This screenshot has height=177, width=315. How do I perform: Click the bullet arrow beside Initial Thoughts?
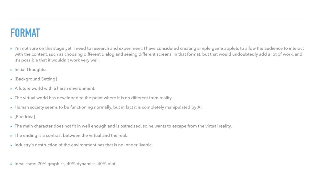pyautogui.click(x=11, y=70)
